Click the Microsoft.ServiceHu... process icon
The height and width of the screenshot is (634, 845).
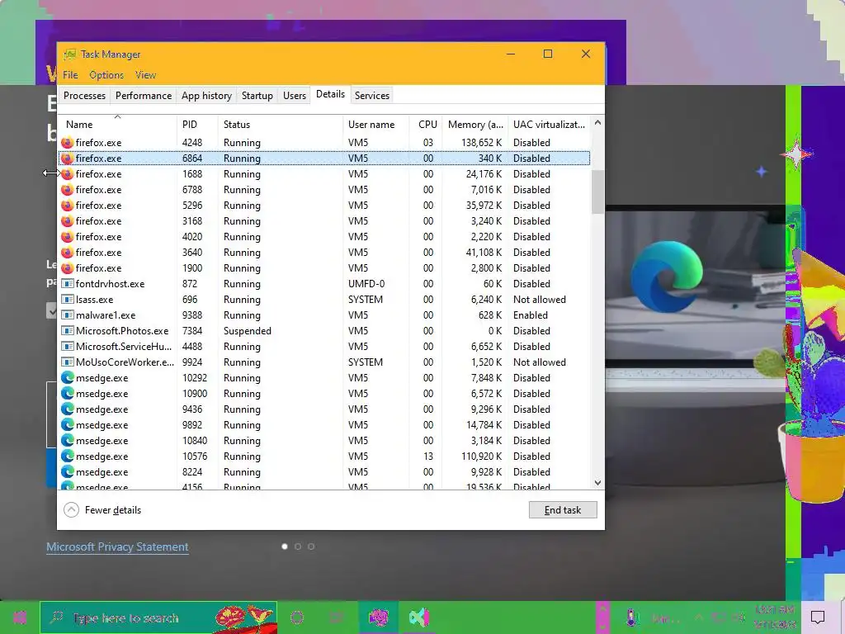pyautogui.click(x=68, y=346)
